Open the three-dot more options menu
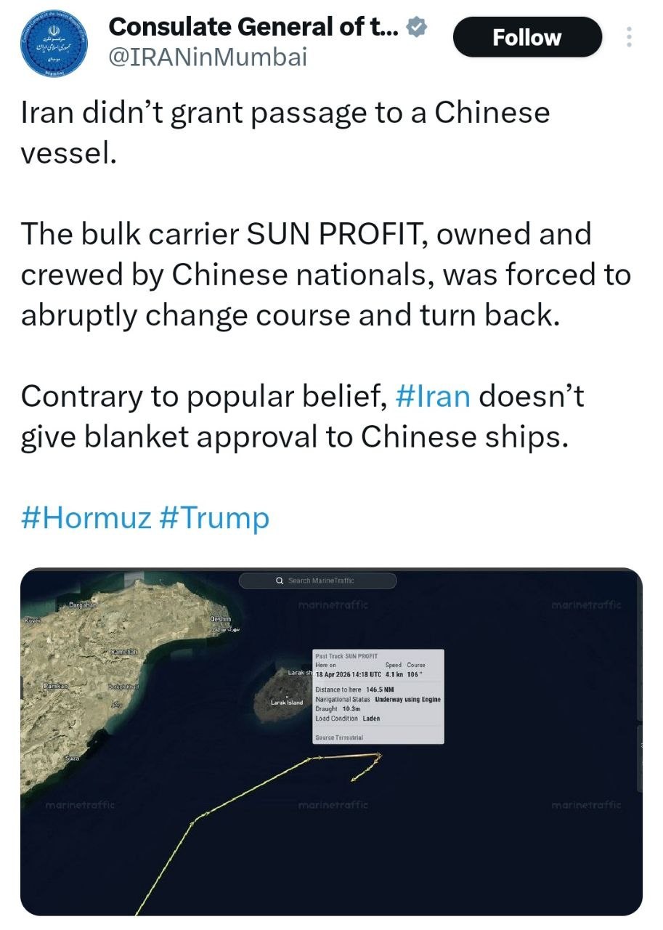663x930 pixels. pyautogui.click(x=629, y=37)
